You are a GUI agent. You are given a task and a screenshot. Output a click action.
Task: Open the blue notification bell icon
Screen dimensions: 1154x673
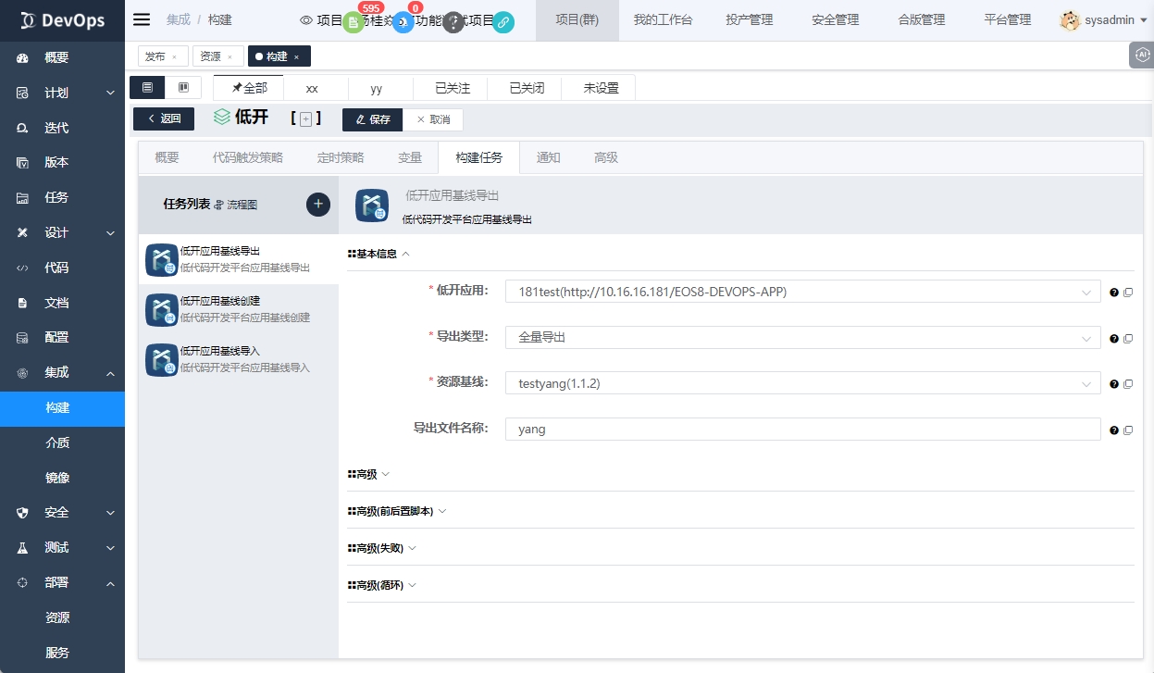click(403, 23)
